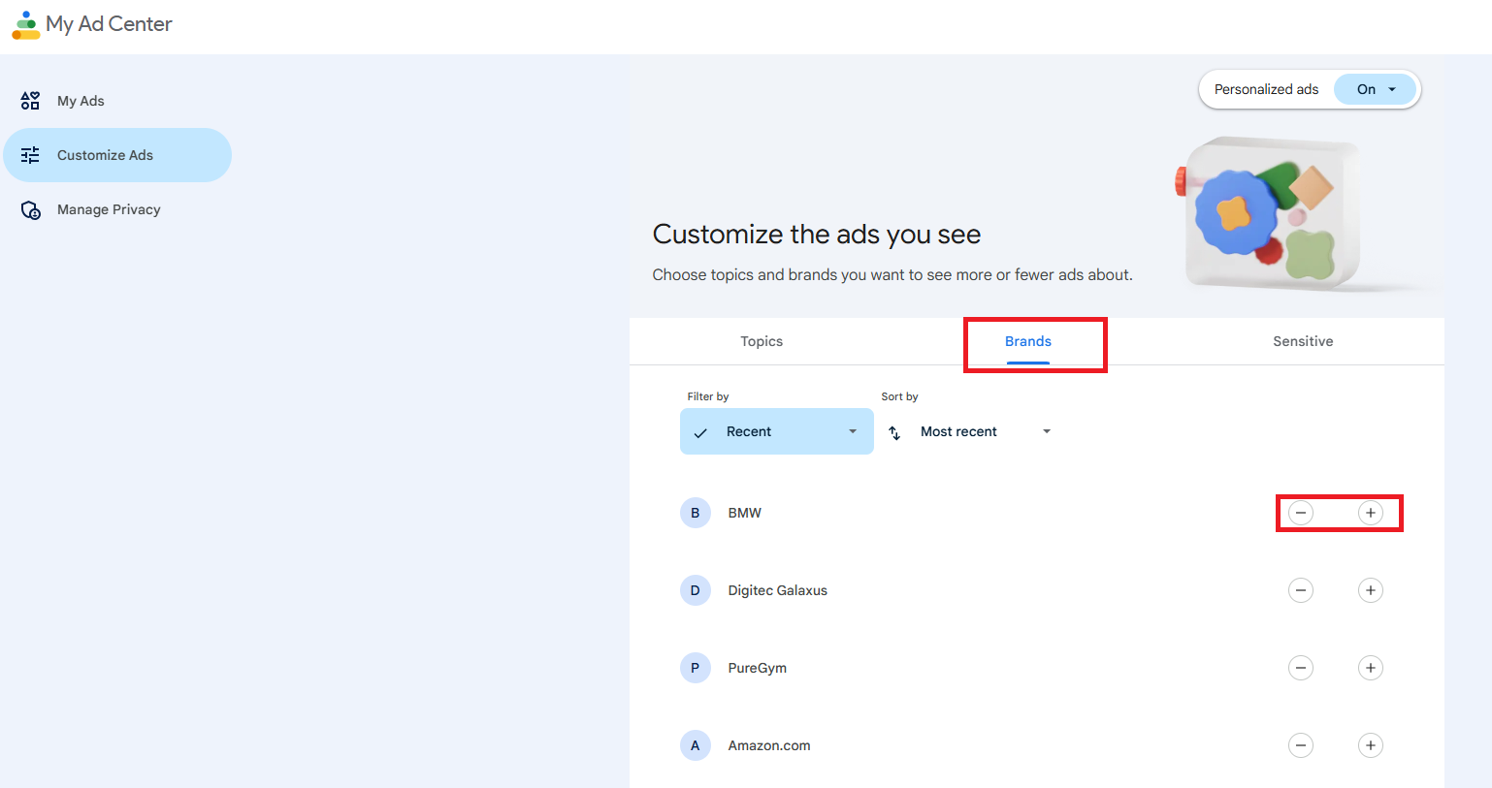Click the B avatar for BMW

[x=696, y=513]
